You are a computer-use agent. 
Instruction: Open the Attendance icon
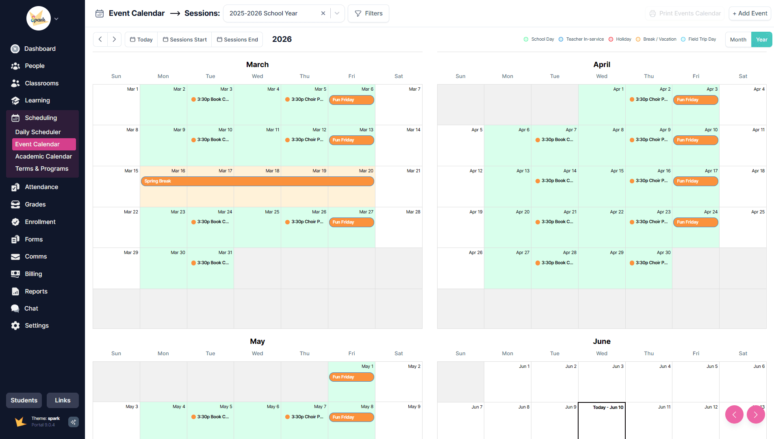pyautogui.click(x=15, y=187)
